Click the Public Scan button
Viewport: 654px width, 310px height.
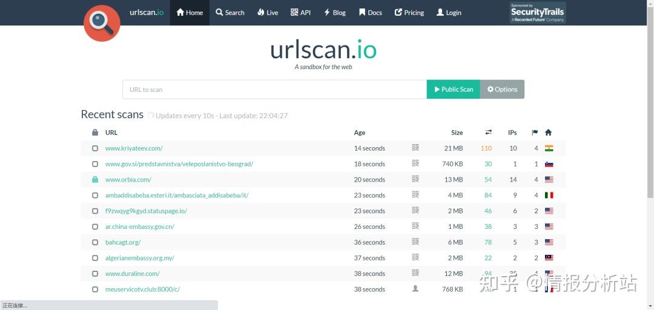(x=454, y=89)
